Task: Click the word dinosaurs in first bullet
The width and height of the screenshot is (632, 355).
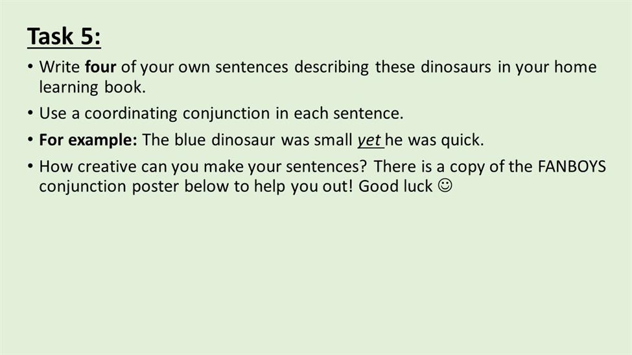Action: pyautogui.click(x=456, y=67)
